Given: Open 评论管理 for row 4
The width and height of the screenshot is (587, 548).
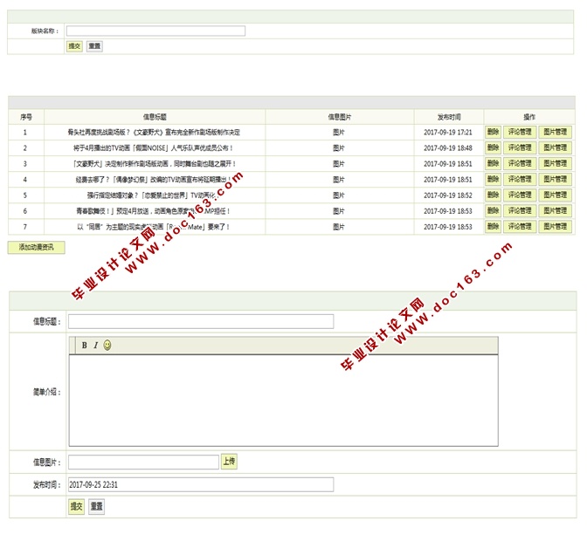Looking at the screenshot, I should pyautogui.click(x=520, y=179).
